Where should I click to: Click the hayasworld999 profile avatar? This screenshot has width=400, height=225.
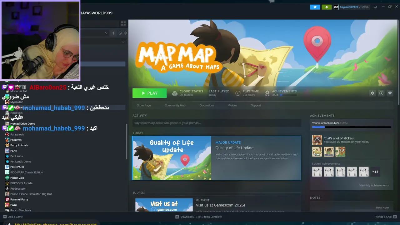(x=336, y=7)
